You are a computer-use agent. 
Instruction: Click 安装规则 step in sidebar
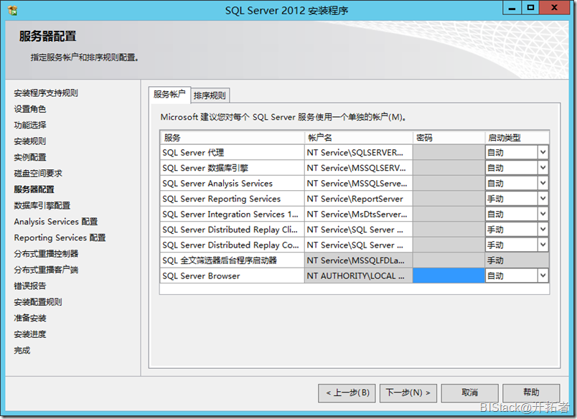[30, 141]
